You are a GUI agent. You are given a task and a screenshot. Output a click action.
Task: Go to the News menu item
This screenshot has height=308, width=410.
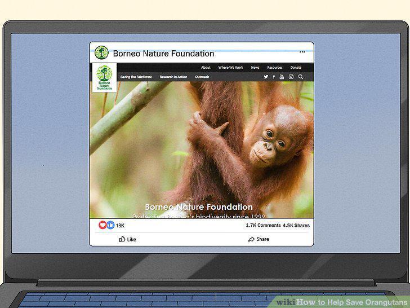[255, 68]
